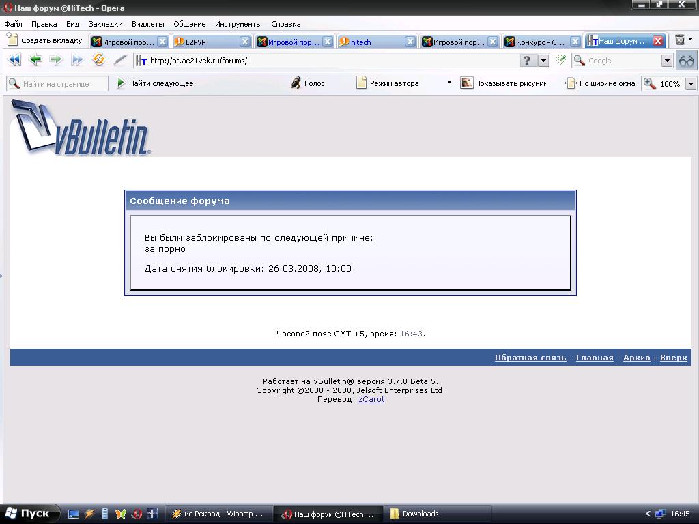Image resolution: width=699 pixels, height=524 pixels.
Task: Close the Наш форум tab
Action: coord(658,41)
